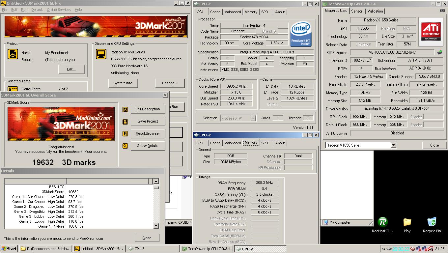
Task: Select Game 2 - Dragothic - Low Detail row
Action: coord(79,207)
